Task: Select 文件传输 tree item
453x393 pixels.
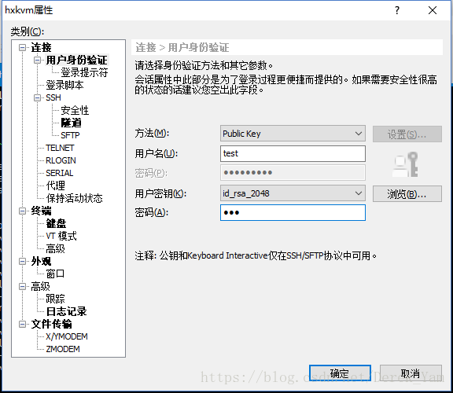Action: coord(51,324)
